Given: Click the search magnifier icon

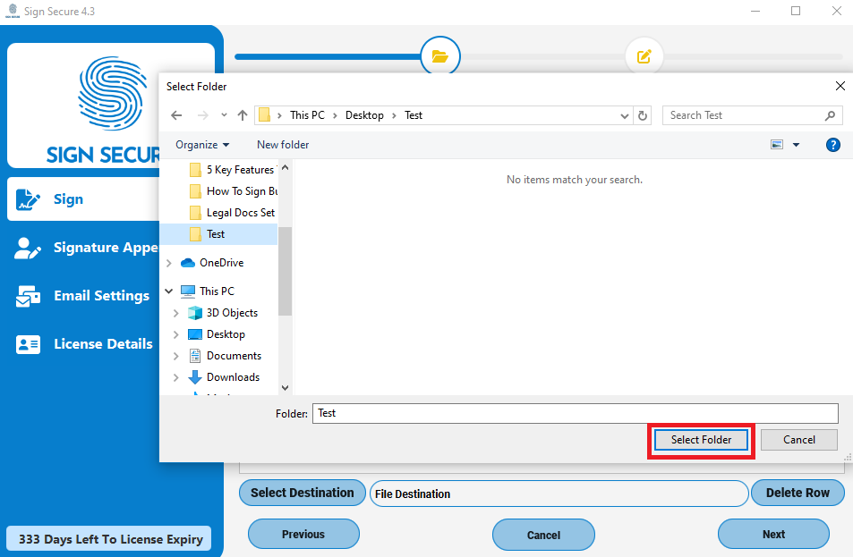Looking at the screenshot, I should point(830,115).
